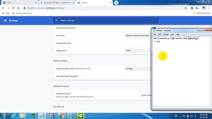Focus the Search settings field

point(106,20)
